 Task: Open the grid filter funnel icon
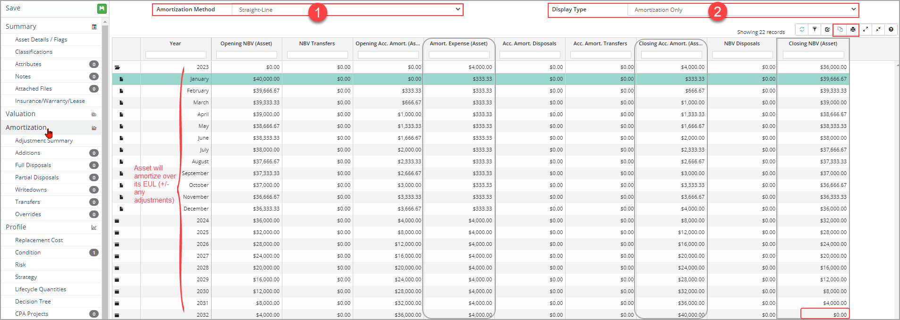[x=815, y=29]
